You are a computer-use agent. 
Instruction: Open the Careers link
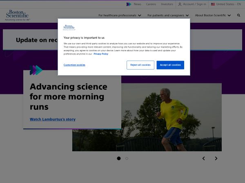[x=151, y=4]
